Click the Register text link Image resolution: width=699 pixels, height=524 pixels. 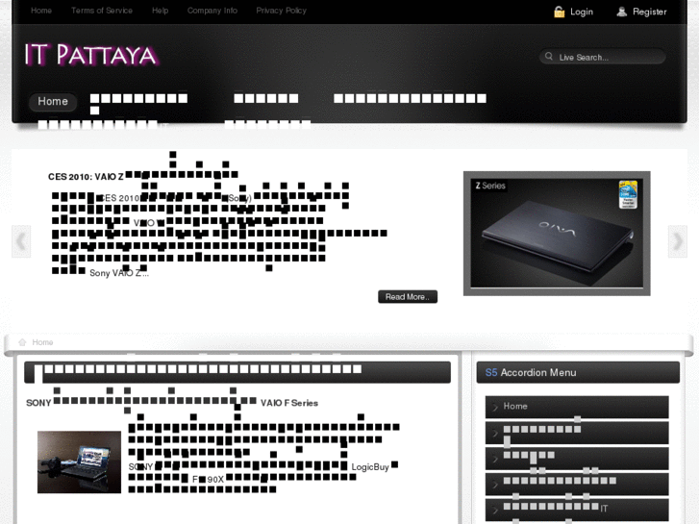(x=650, y=12)
